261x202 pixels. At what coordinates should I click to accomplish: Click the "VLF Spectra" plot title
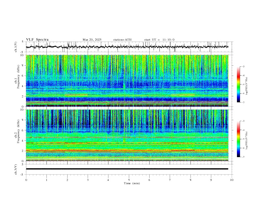coord(37,40)
